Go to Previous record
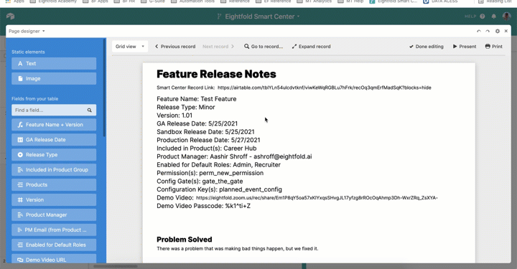Viewport: 517px width, 269px height. [175, 47]
